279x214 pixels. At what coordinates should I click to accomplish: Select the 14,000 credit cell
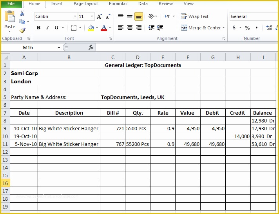coord(238,136)
